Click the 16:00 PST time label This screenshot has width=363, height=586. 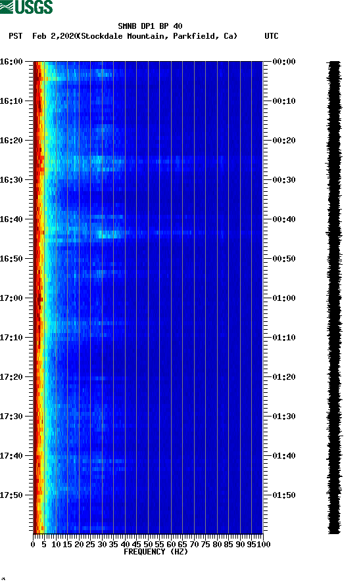11,62
